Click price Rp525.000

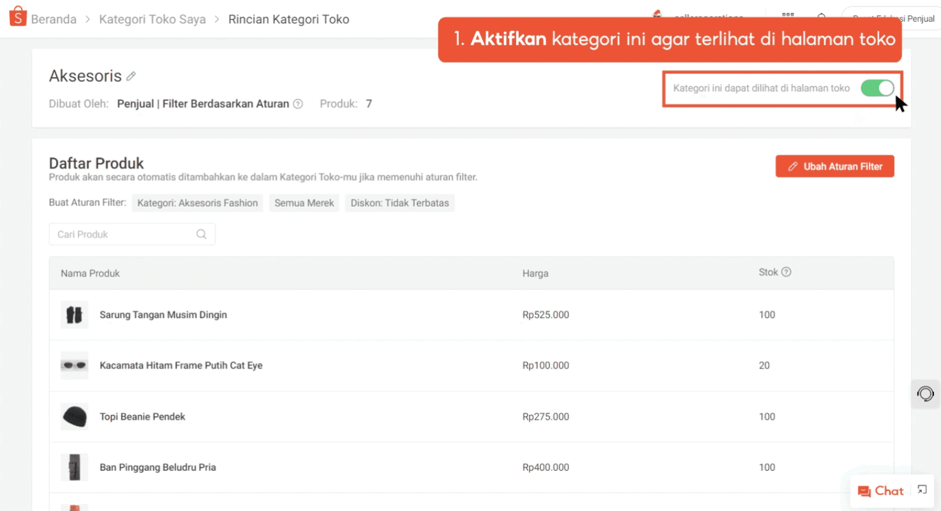coord(545,315)
